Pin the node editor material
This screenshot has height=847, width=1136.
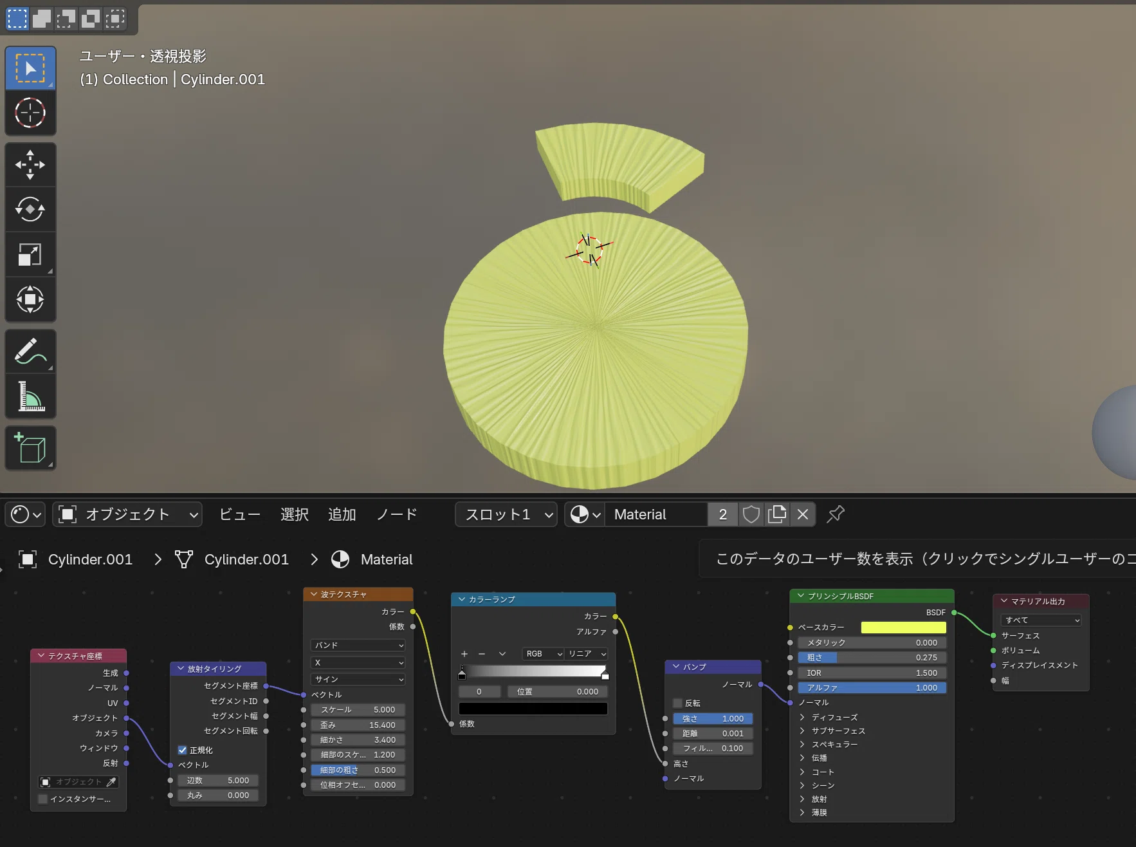coord(836,514)
